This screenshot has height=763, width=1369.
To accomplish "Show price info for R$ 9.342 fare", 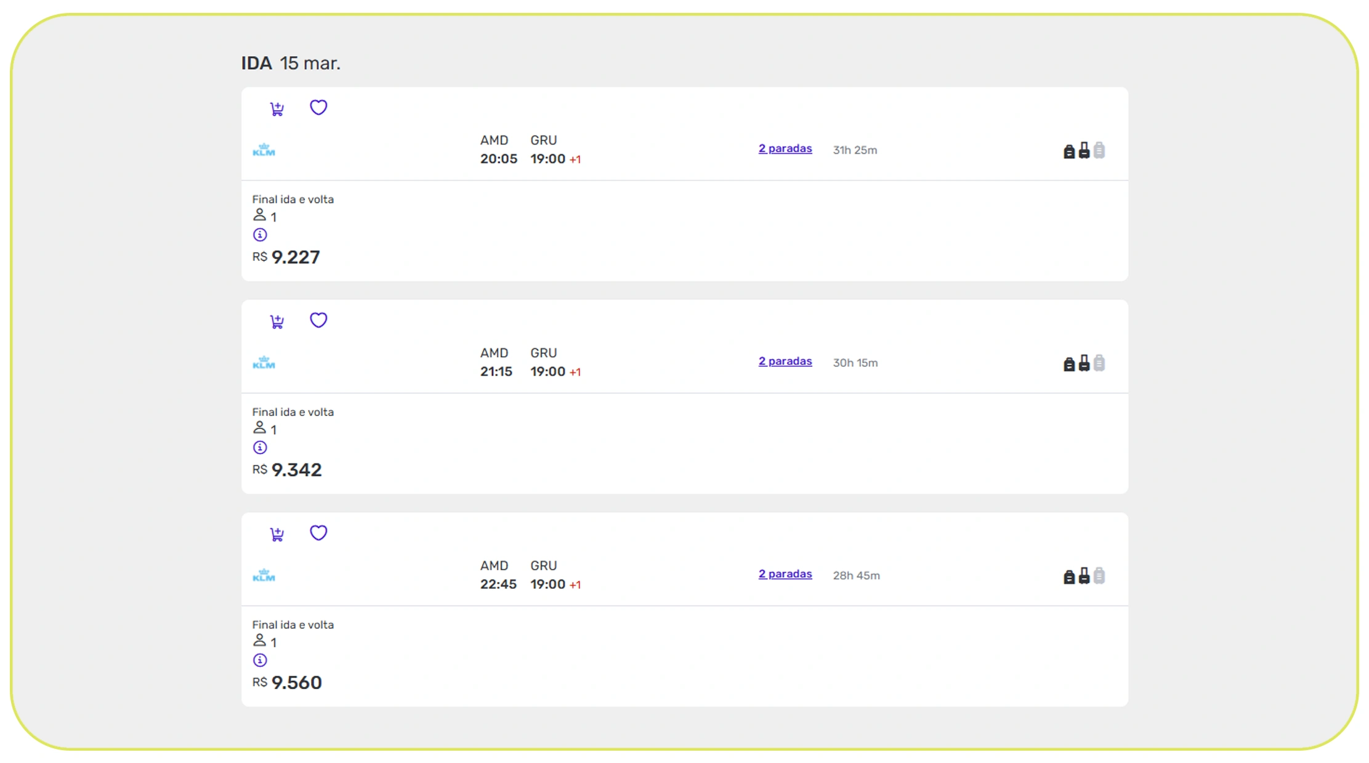I will pos(260,447).
